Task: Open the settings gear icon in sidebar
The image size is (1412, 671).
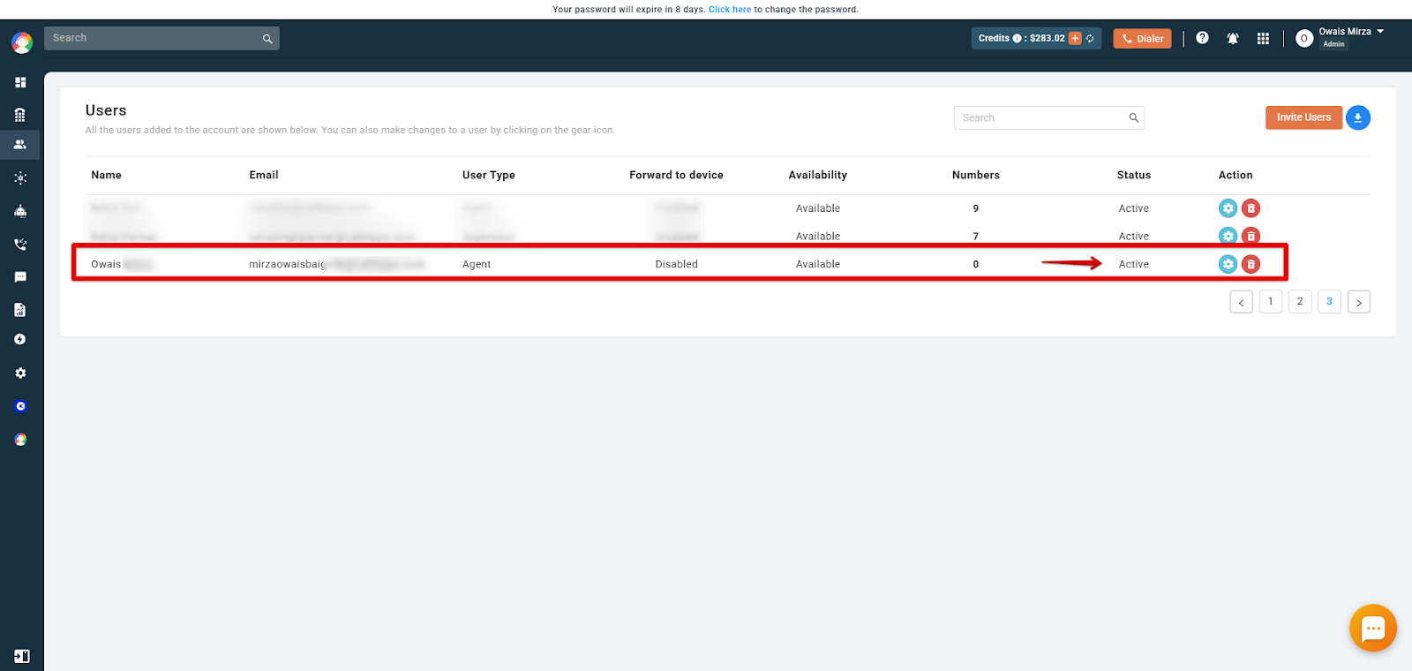Action: click(x=20, y=373)
